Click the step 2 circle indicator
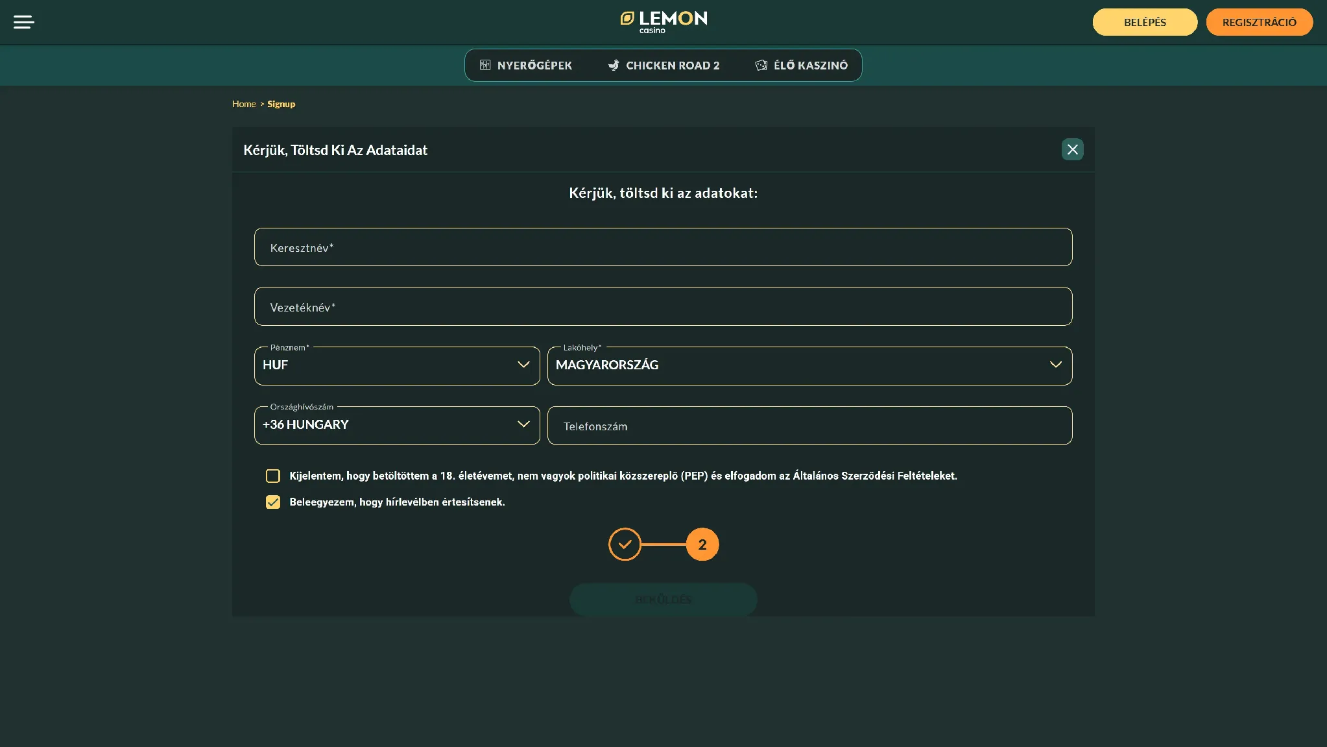Image resolution: width=1327 pixels, height=747 pixels. click(702, 545)
